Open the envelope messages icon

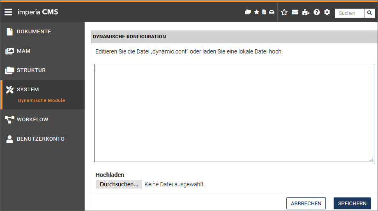(x=295, y=12)
